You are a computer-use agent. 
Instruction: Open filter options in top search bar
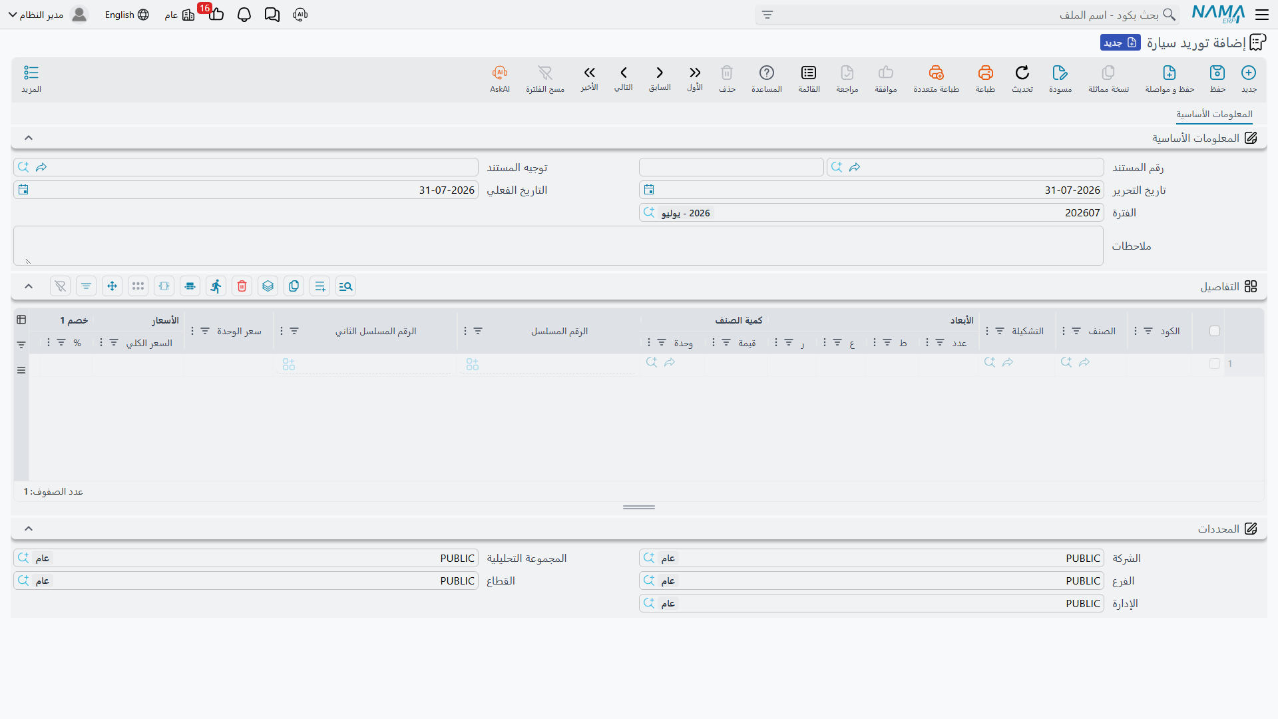(767, 15)
